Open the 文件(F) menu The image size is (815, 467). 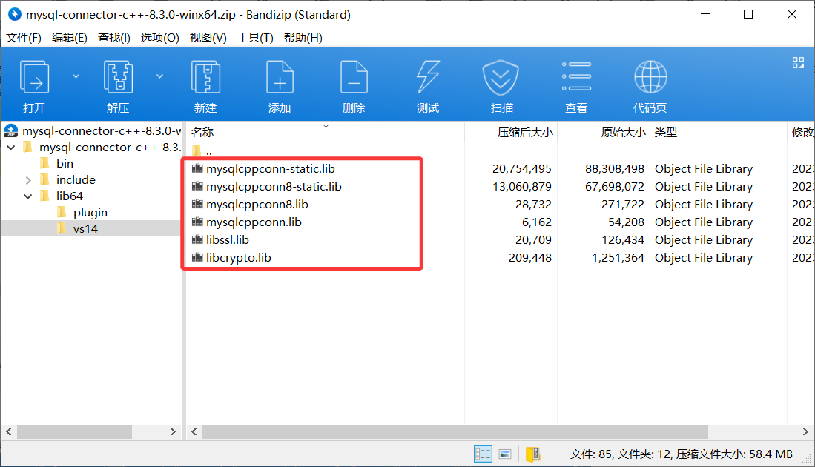point(24,37)
